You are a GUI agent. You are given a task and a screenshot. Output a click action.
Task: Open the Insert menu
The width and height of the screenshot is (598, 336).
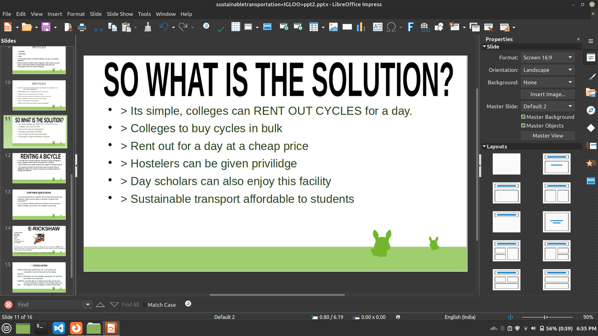[55, 14]
